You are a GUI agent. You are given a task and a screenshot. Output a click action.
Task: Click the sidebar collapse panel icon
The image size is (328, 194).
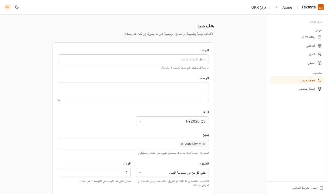point(322,188)
